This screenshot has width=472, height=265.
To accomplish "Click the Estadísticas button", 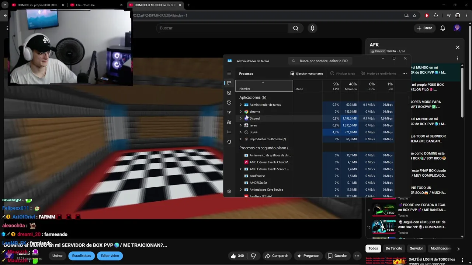I will click(81, 256).
